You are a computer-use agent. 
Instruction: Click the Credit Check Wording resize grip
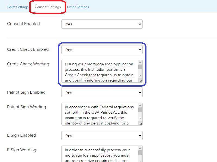tap(141, 81)
